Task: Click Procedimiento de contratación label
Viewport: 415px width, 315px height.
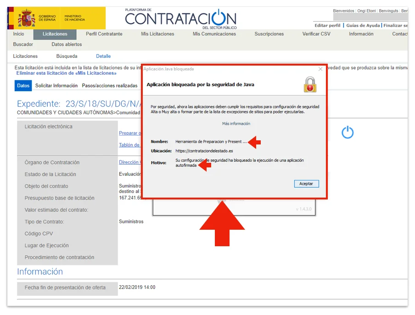Action: [x=59, y=257]
